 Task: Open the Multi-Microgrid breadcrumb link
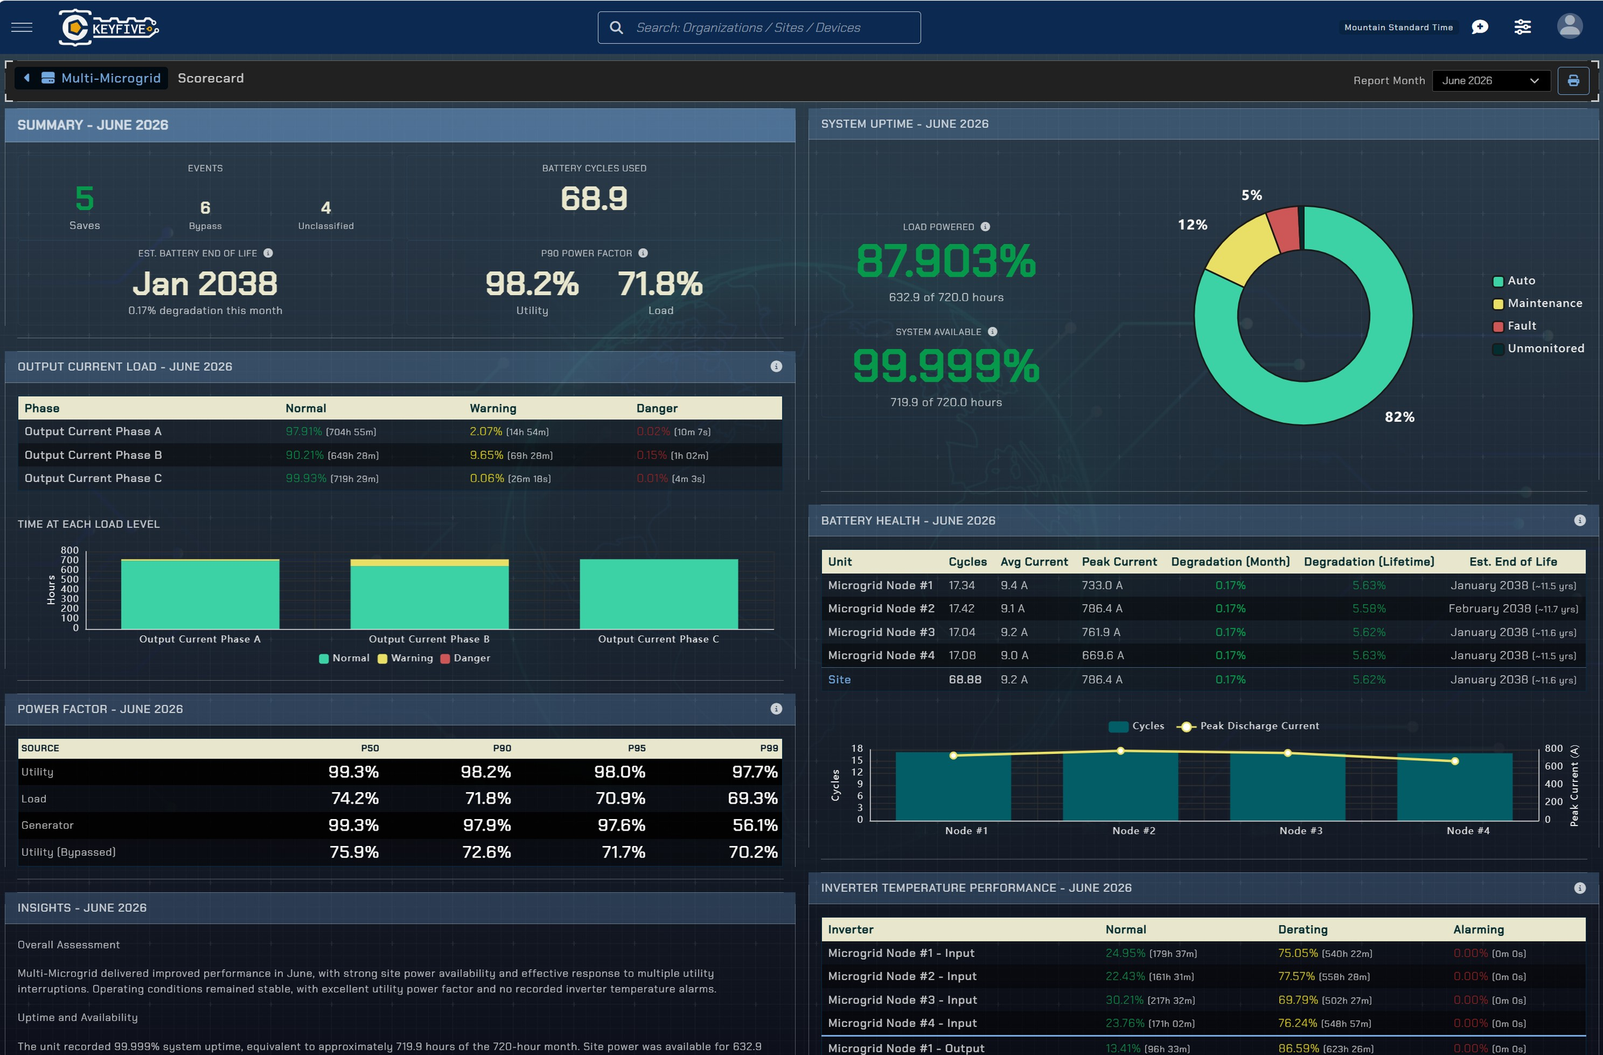point(111,78)
